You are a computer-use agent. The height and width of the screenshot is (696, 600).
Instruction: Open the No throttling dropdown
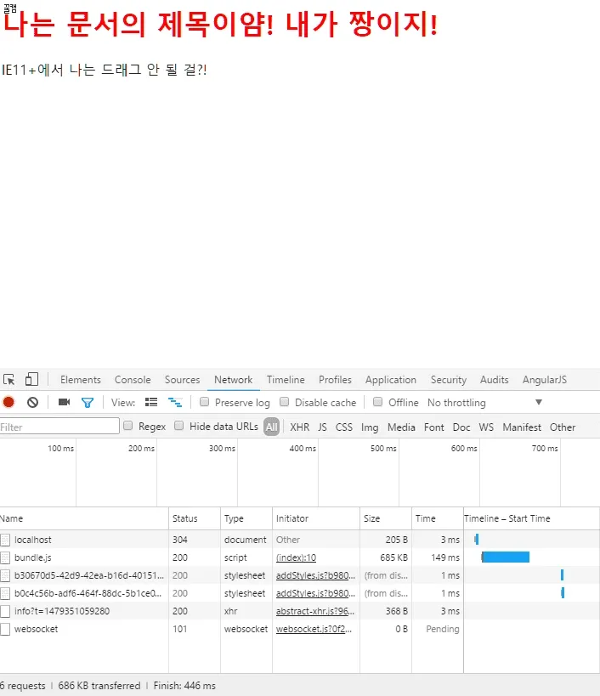click(484, 403)
